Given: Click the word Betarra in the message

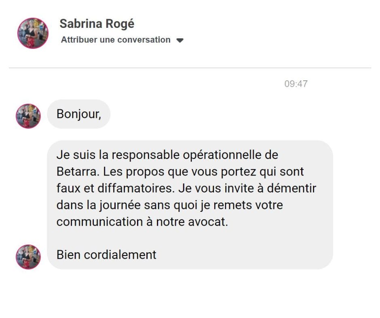Looking at the screenshot, I should pos(76,172).
